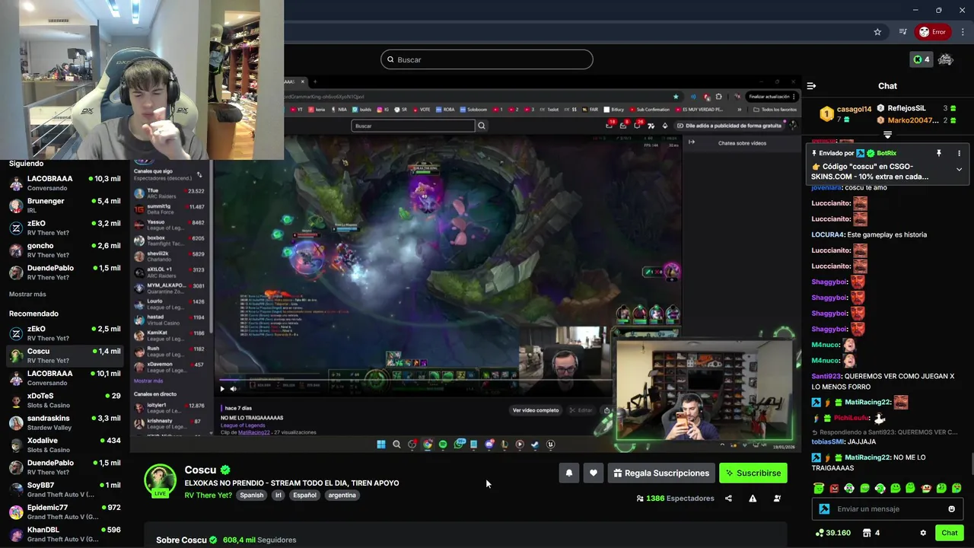Image resolution: width=974 pixels, height=548 pixels.
Task: Click username PichiLeufu in chat
Action: tap(852, 418)
